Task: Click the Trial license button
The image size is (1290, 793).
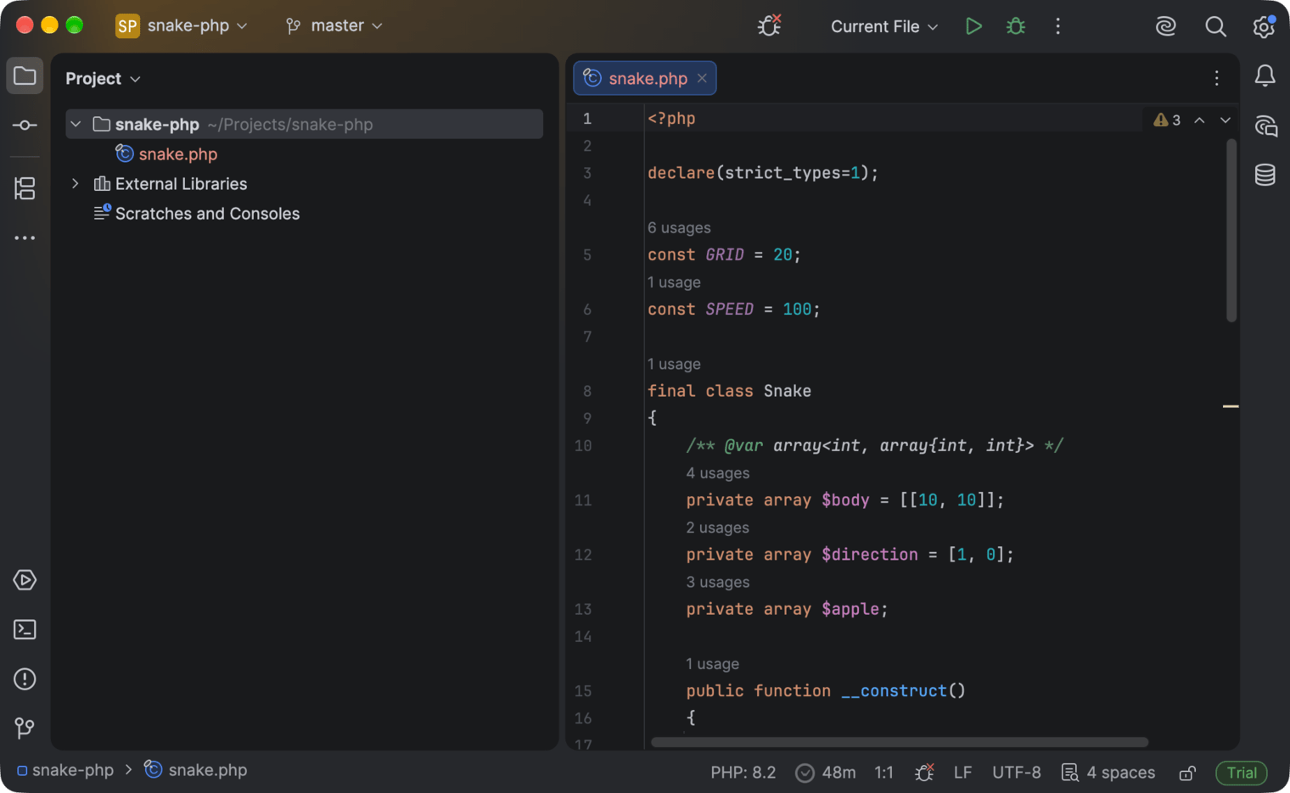Action: [1242, 773]
